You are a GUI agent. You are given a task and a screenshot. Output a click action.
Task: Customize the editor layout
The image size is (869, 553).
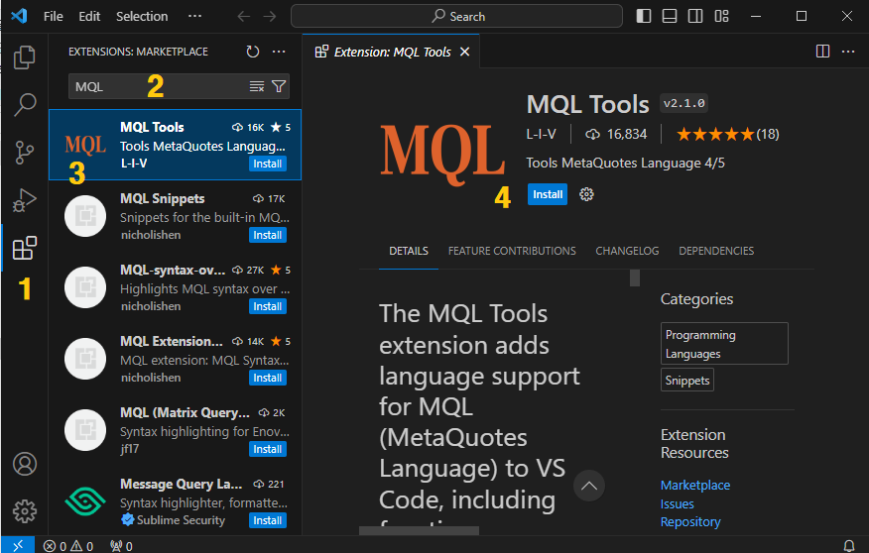coord(721,16)
